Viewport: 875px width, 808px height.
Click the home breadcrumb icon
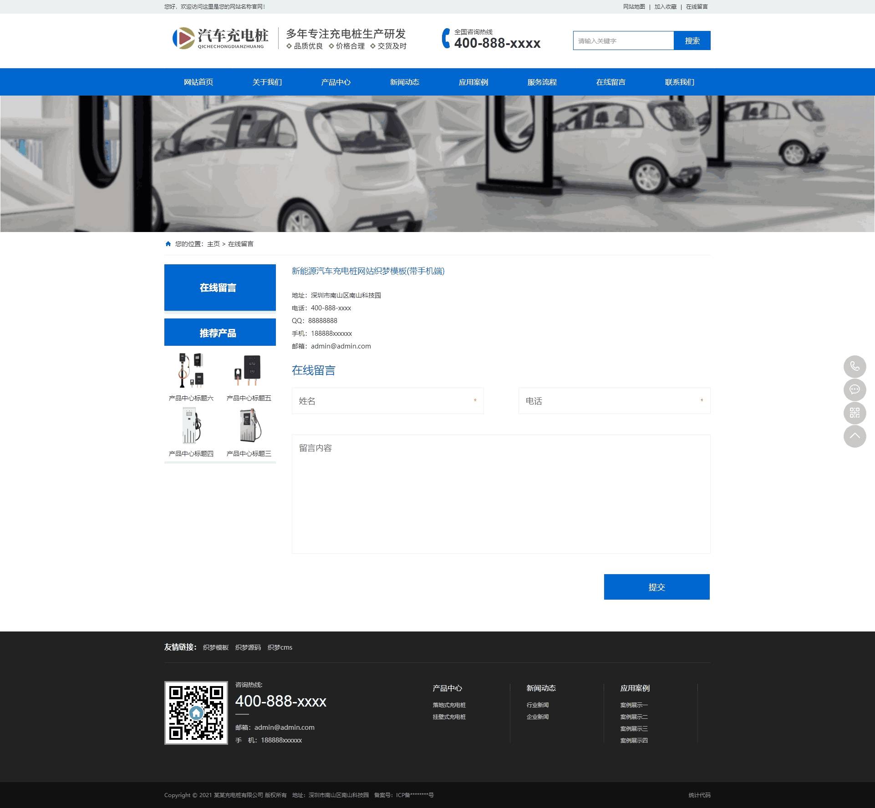point(168,244)
